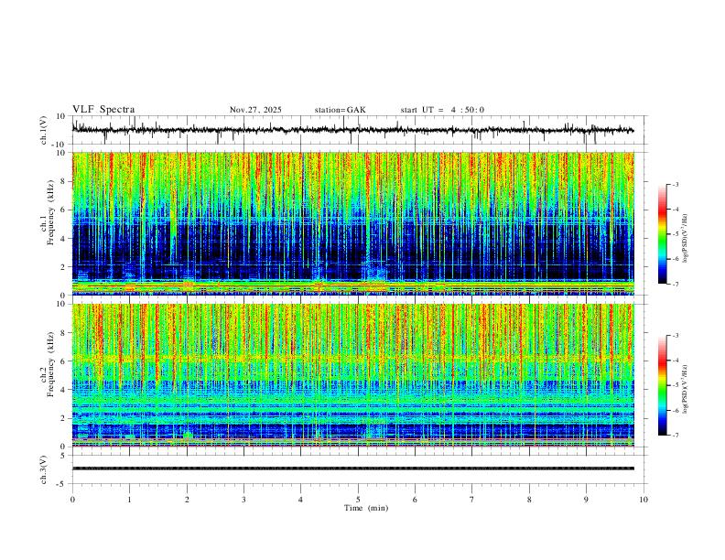Viewport: 725px width, 560px height.
Task: Click the '-3' label on upper colorbar
Action: click(675, 184)
